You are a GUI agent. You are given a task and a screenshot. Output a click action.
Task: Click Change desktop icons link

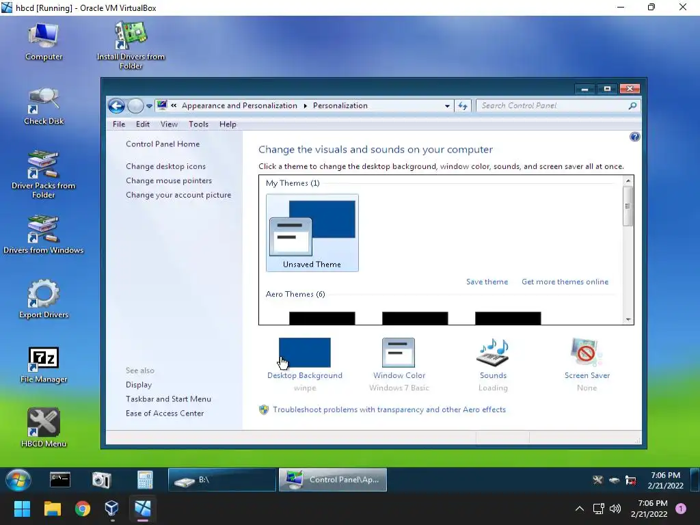(165, 166)
